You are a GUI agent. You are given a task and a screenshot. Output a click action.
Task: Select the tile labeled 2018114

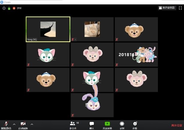[136, 54]
